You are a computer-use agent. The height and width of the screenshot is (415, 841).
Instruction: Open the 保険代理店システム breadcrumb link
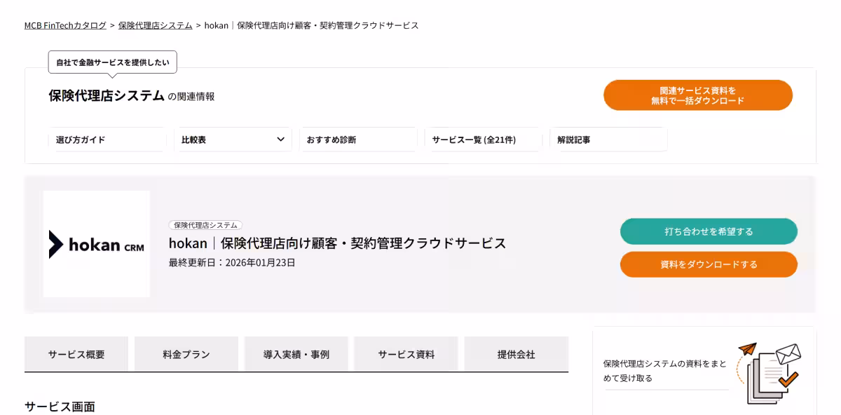[x=155, y=25]
